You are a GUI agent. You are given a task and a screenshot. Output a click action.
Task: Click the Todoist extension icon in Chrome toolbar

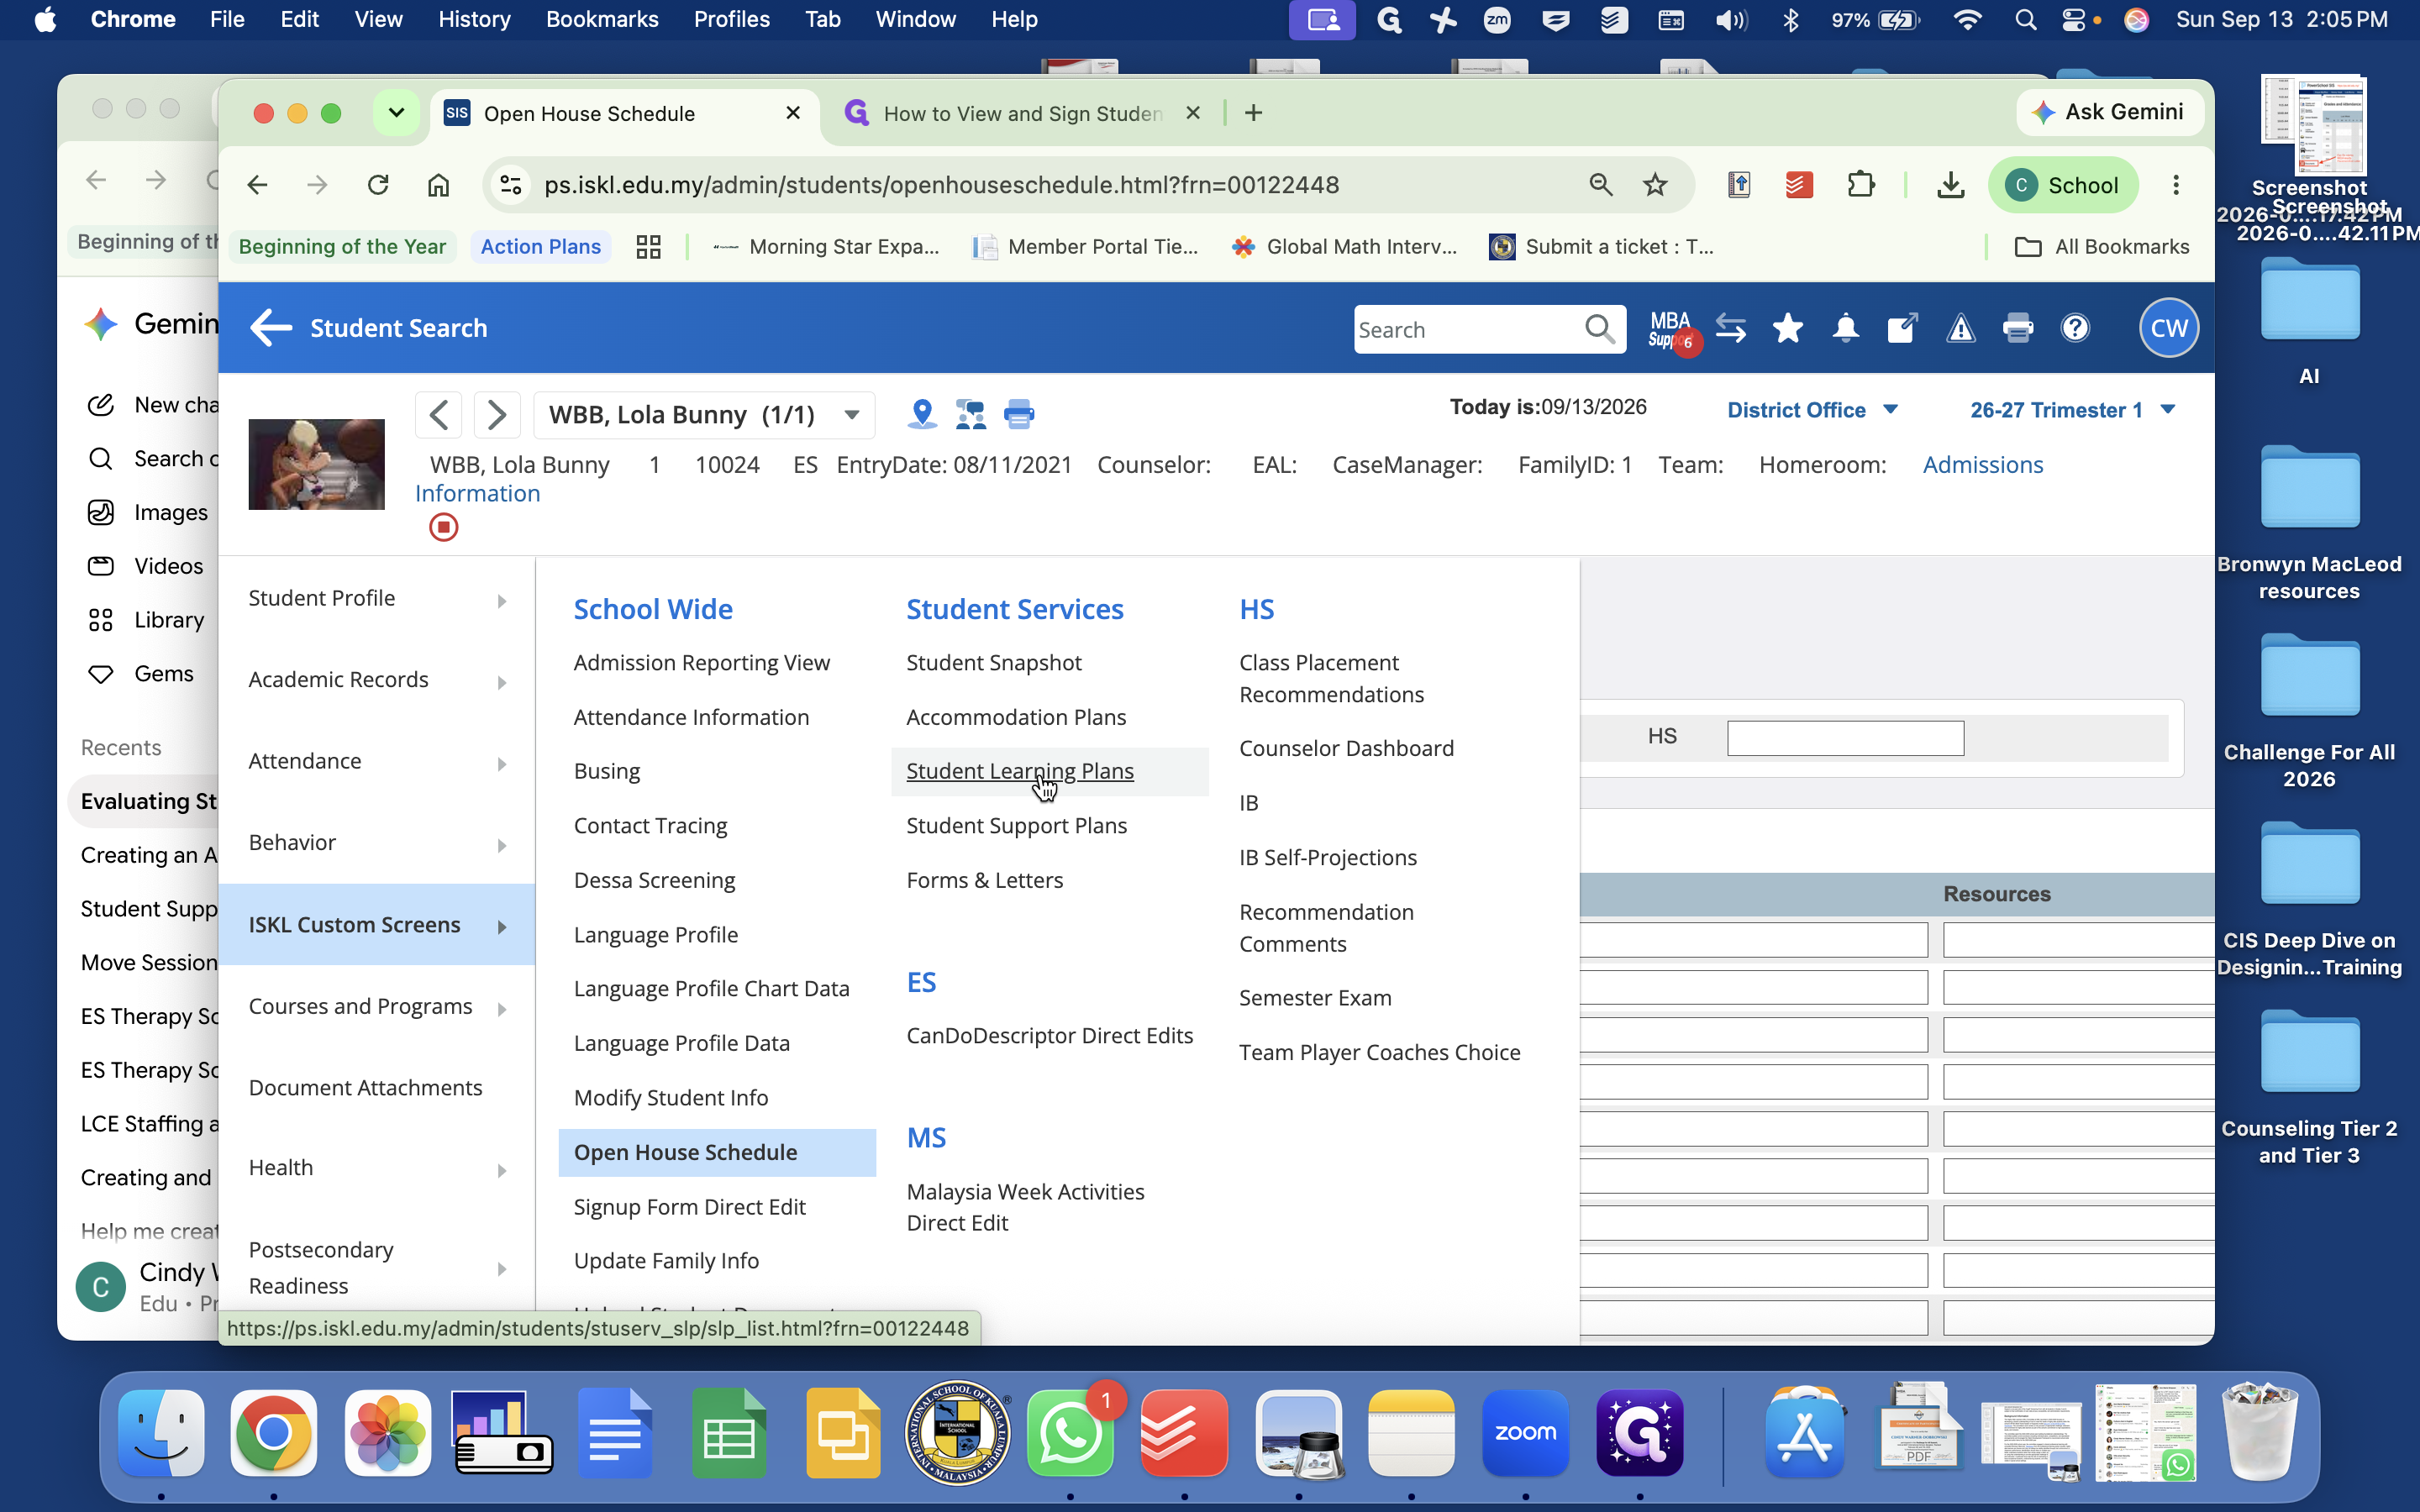click(x=1799, y=185)
